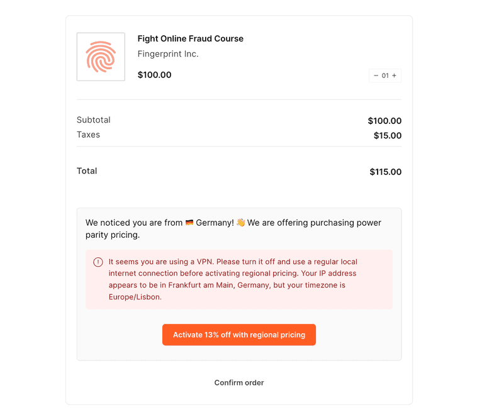Click the quantity value 01
482x417 pixels.
tap(385, 75)
